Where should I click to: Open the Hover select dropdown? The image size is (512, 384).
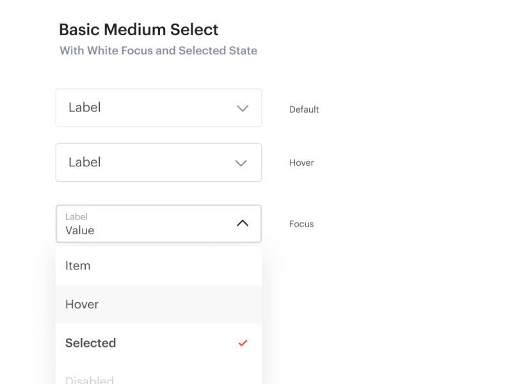tap(159, 163)
